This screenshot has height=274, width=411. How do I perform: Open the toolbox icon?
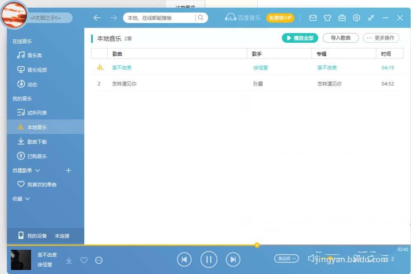coord(342,18)
